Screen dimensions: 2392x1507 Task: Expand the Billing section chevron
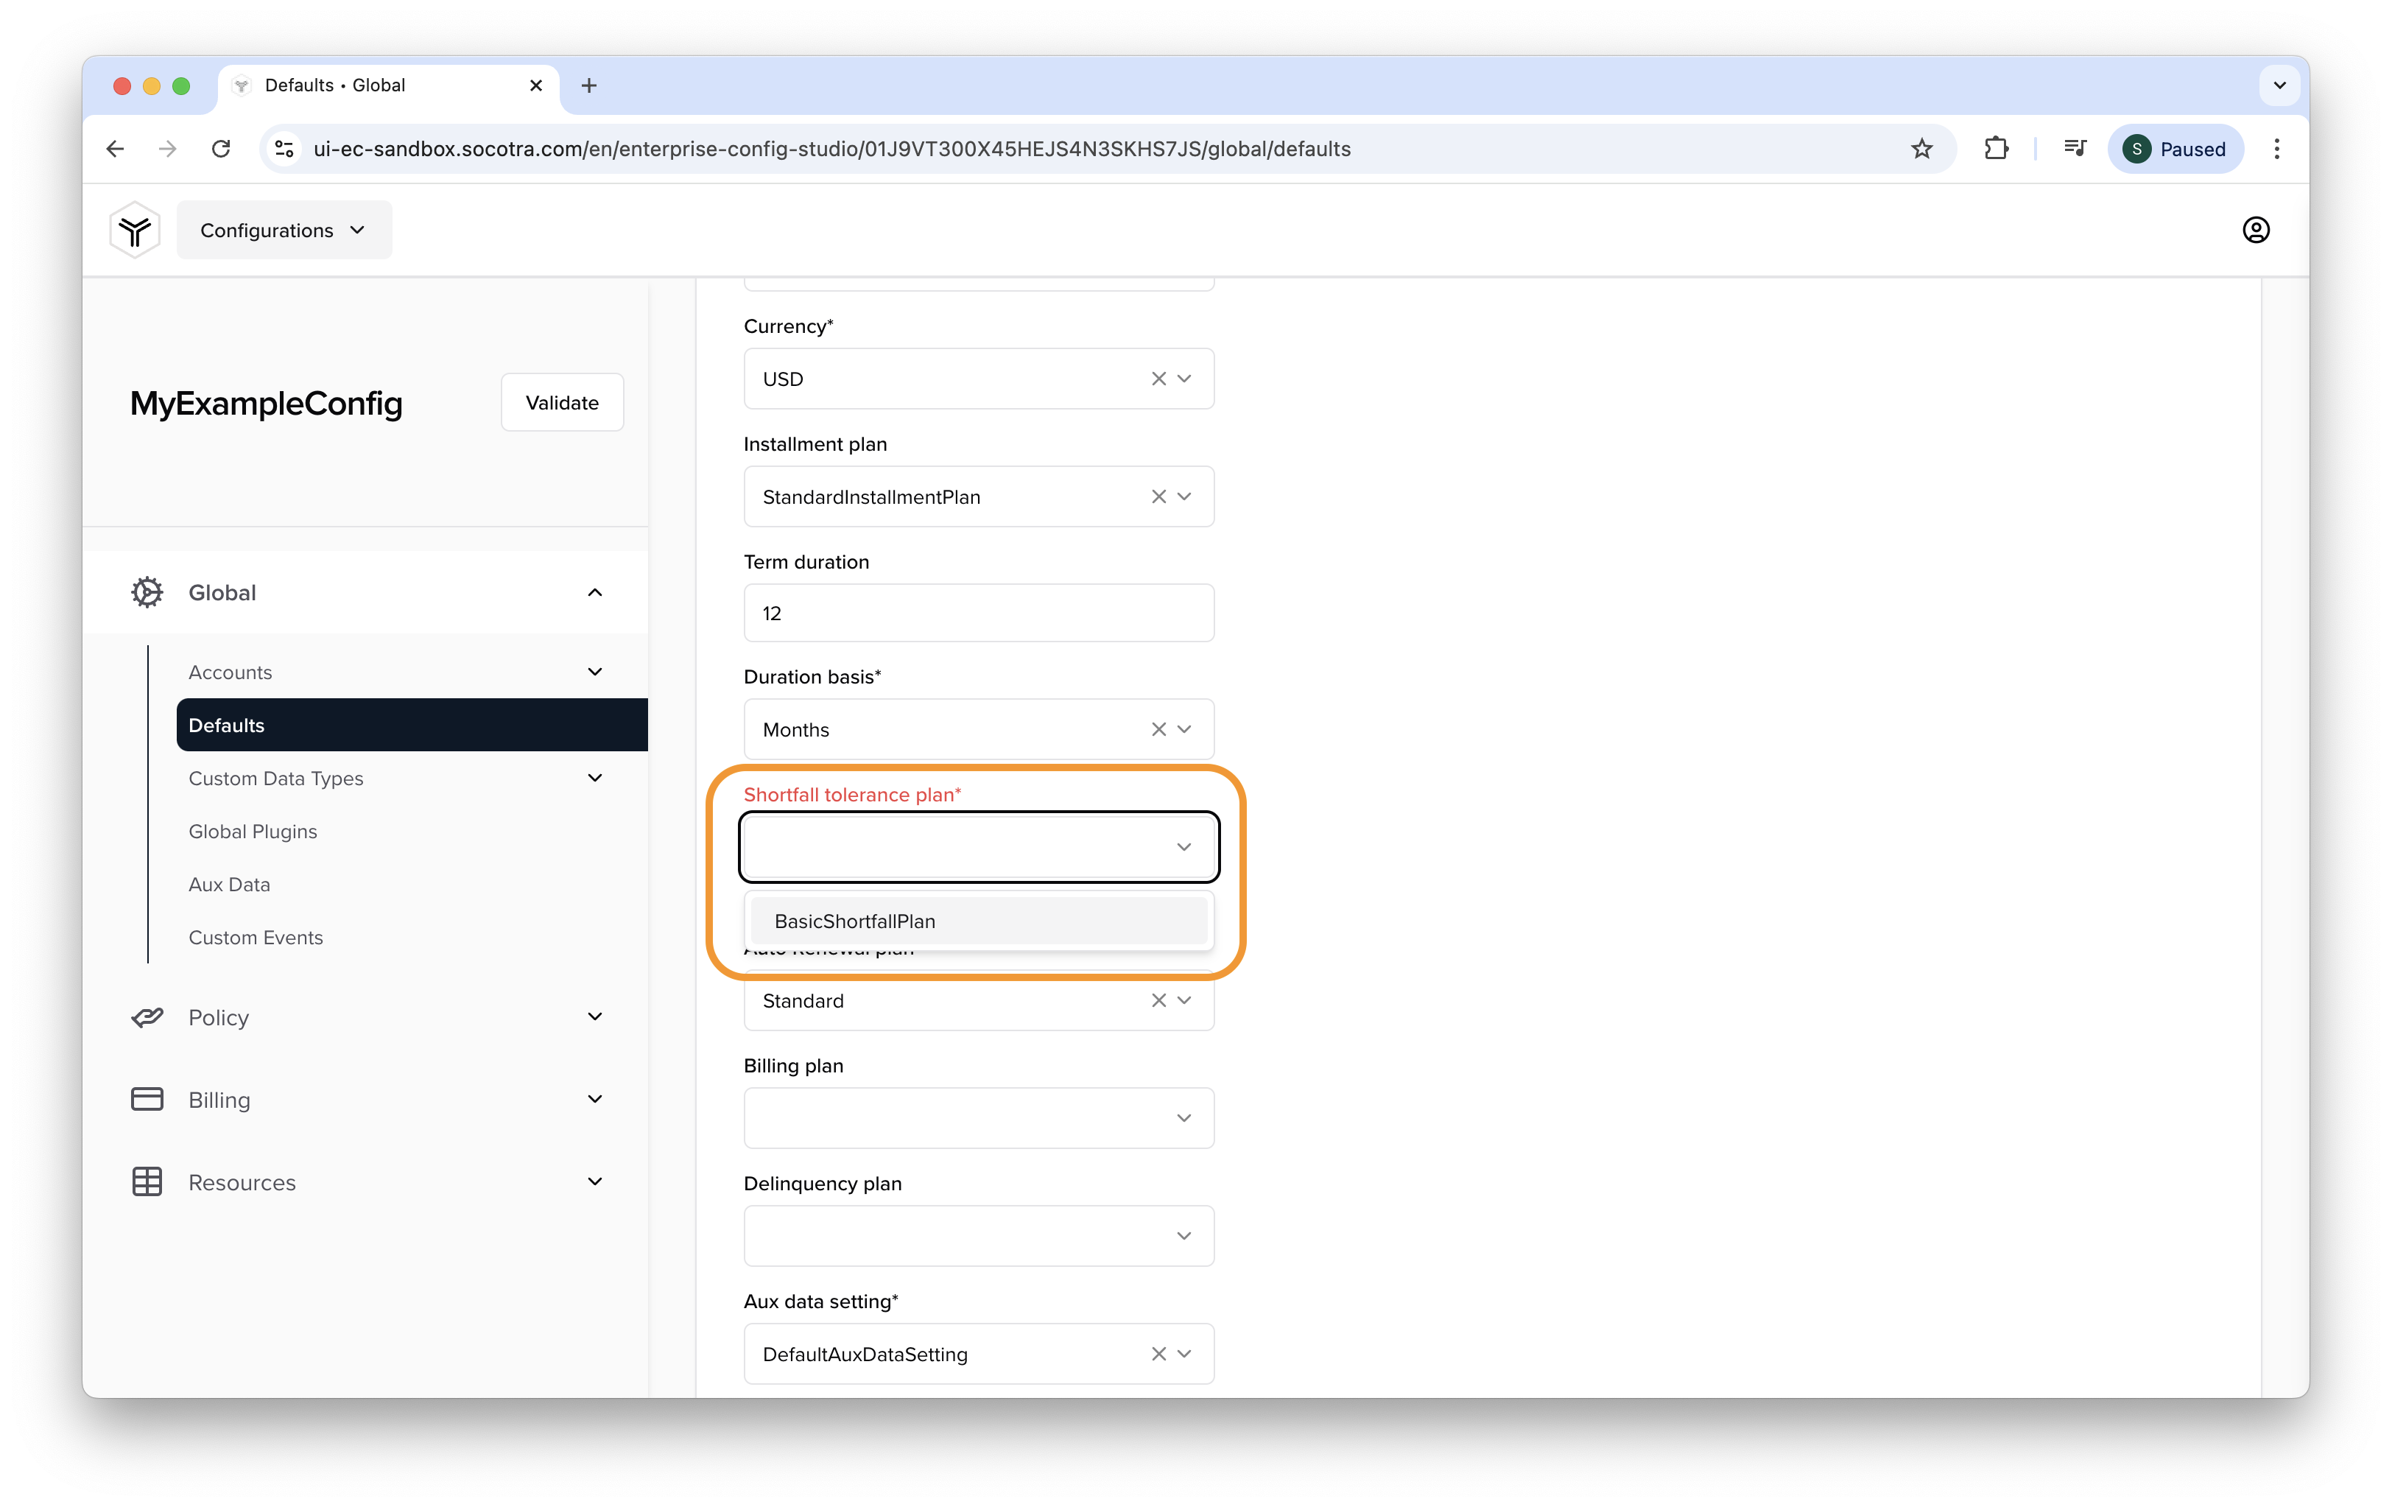pyautogui.click(x=595, y=1099)
